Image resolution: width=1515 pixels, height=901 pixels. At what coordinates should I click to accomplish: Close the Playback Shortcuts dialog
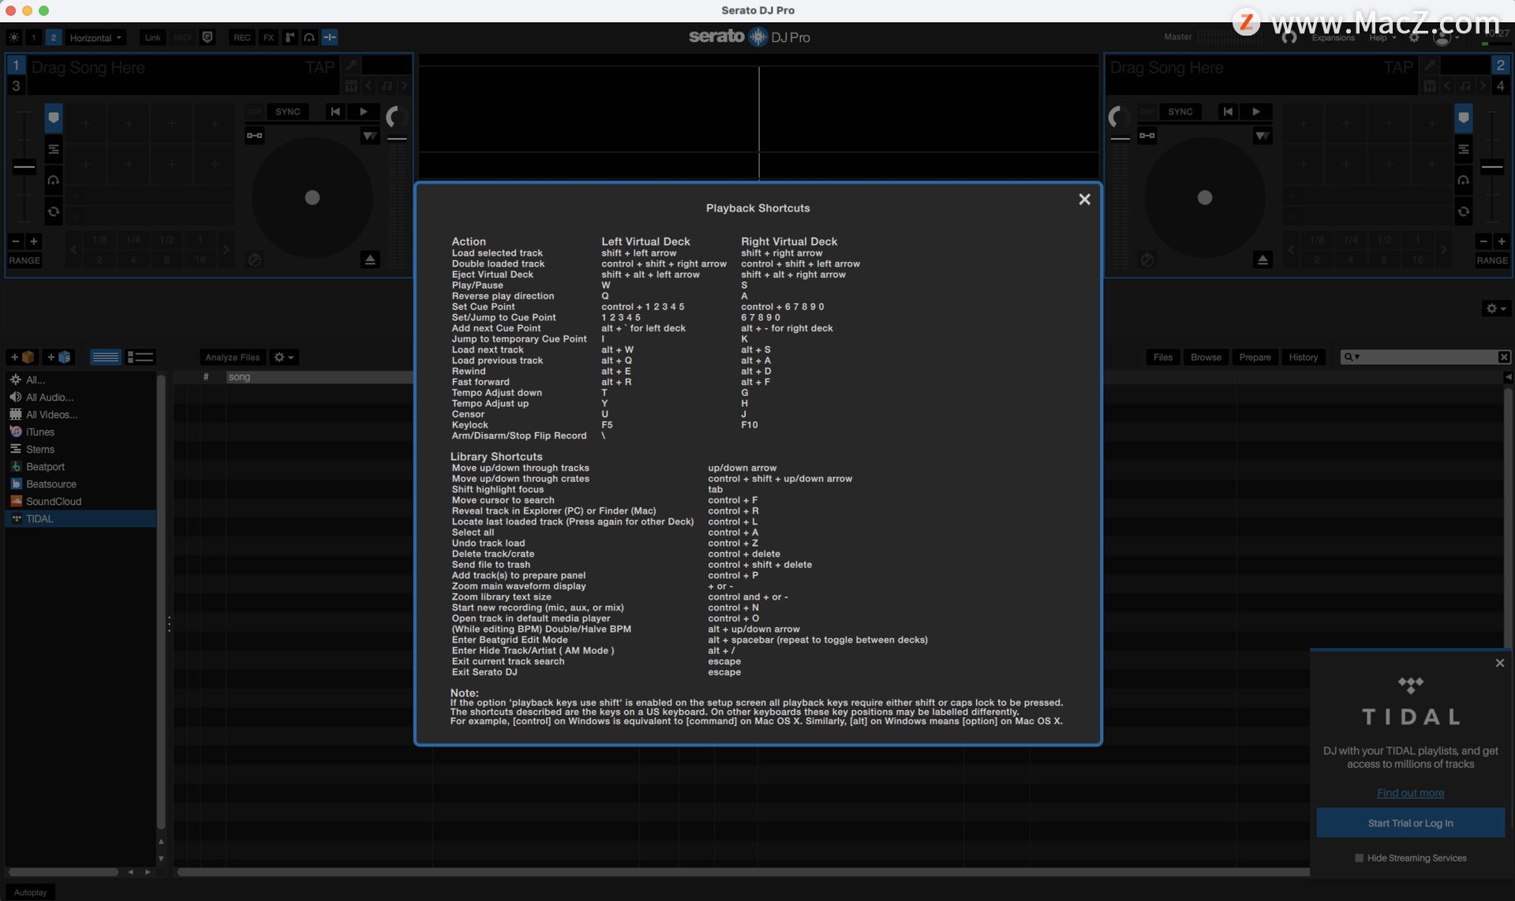click(1084, 199)
